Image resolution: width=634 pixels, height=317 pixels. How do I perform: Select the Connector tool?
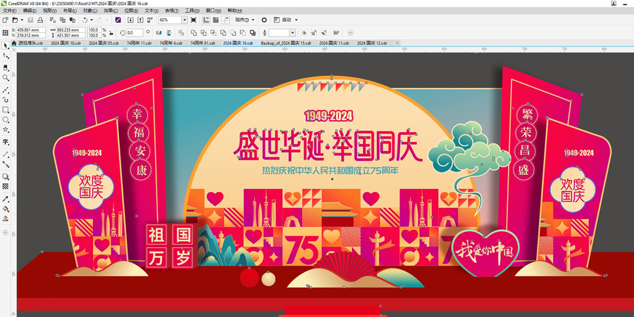6,164
